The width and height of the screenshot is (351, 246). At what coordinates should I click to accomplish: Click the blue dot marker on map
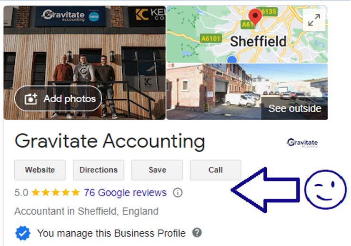click(232, 59)
